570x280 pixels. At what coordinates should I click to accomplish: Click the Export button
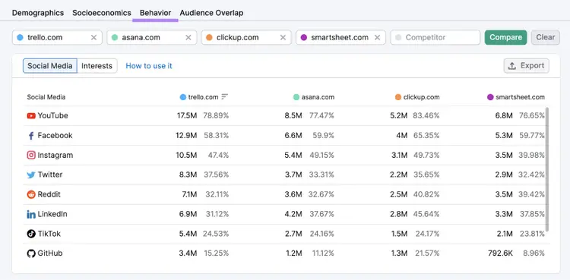(x=527, y=66)
